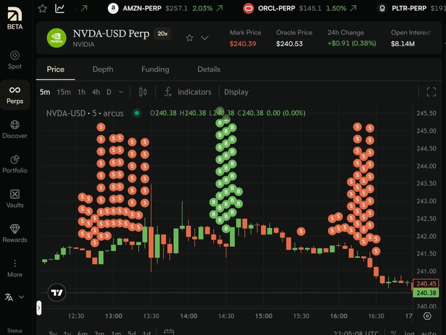The height and width of the screenshot is (335, 446).
Task: Click the 20x leverage badge
Action: (163, 33)
